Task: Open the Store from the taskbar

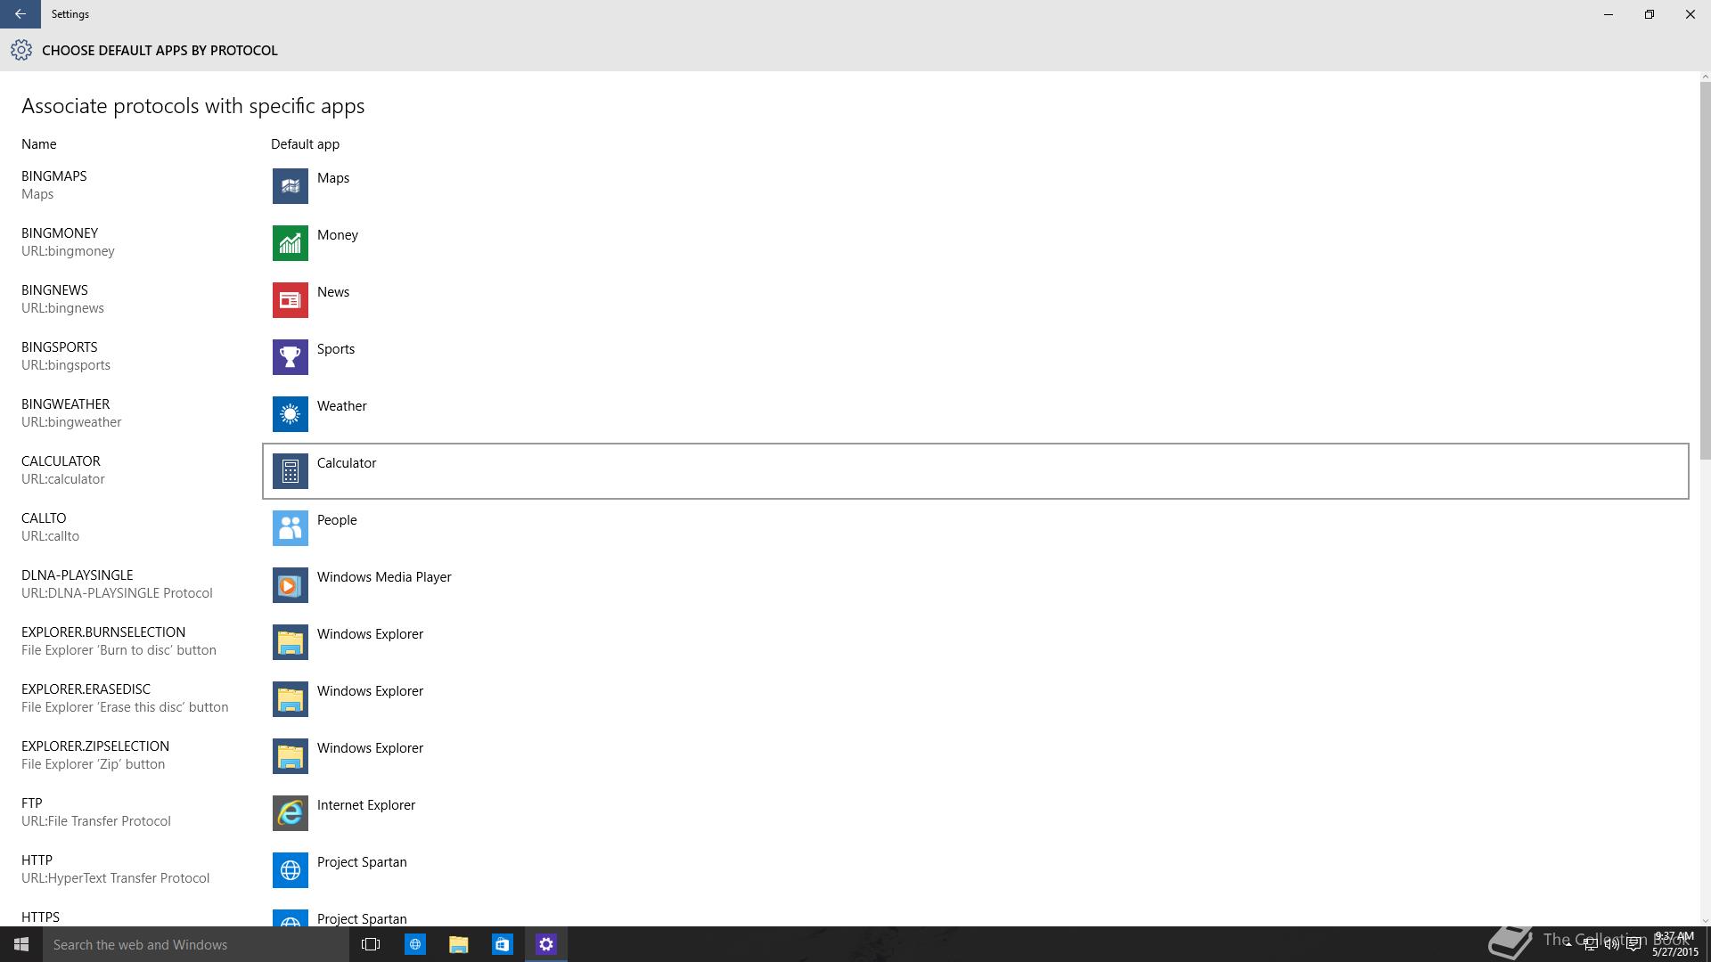Action: point(502,944)
